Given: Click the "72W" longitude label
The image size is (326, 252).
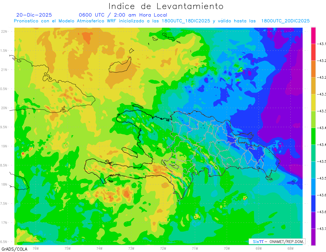Looking at the screenshot, I should click(x=163, y=248).
